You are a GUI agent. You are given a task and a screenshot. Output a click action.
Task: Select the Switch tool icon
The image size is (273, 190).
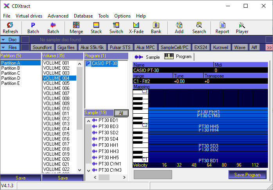pos(116,28)
